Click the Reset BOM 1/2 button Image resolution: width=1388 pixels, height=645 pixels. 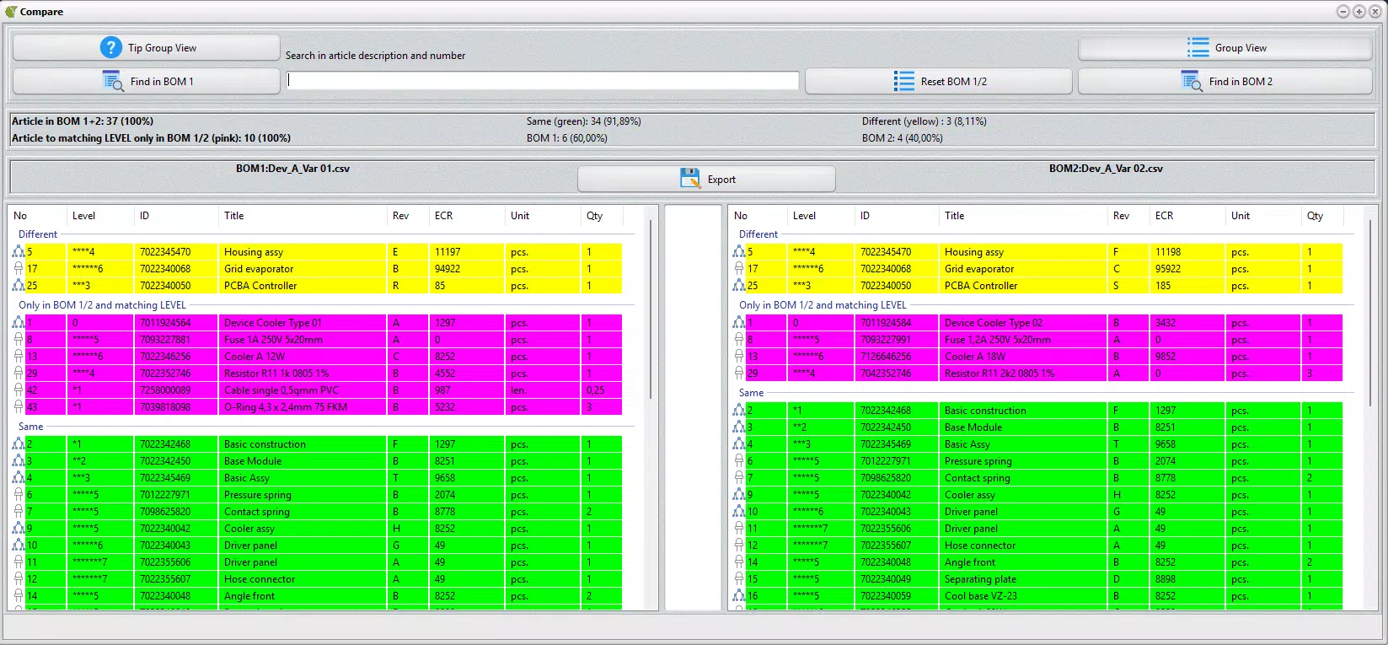click(939, 81)
